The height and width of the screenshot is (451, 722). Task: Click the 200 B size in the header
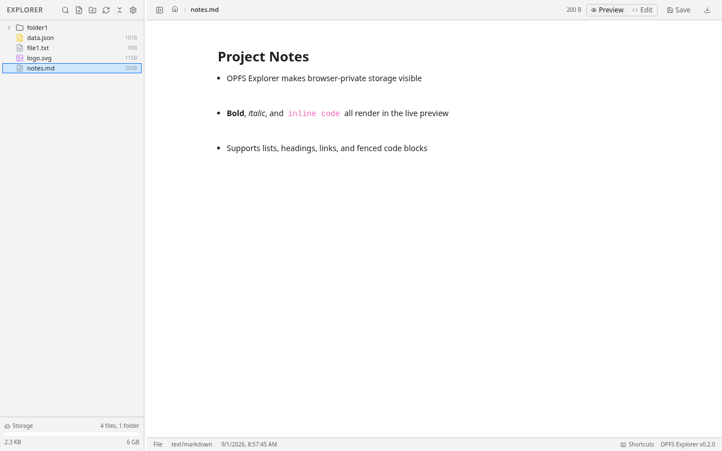574,10
